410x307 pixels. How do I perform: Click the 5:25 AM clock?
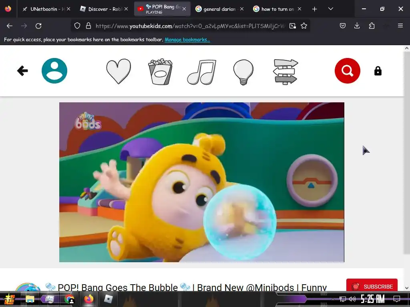click(x=373, y=299)
